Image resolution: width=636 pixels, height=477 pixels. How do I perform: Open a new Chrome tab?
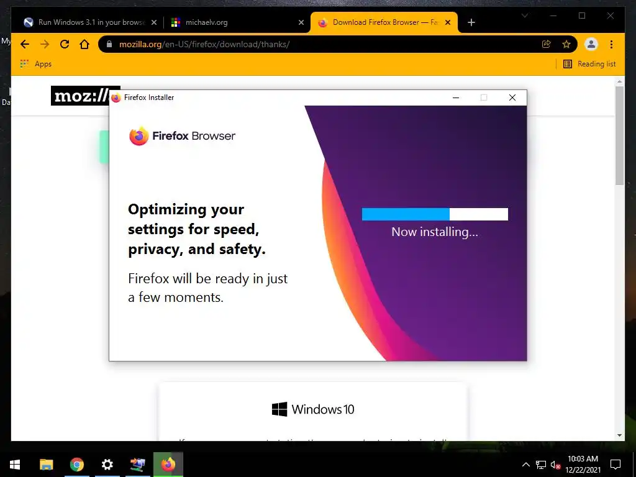point(471,22)
